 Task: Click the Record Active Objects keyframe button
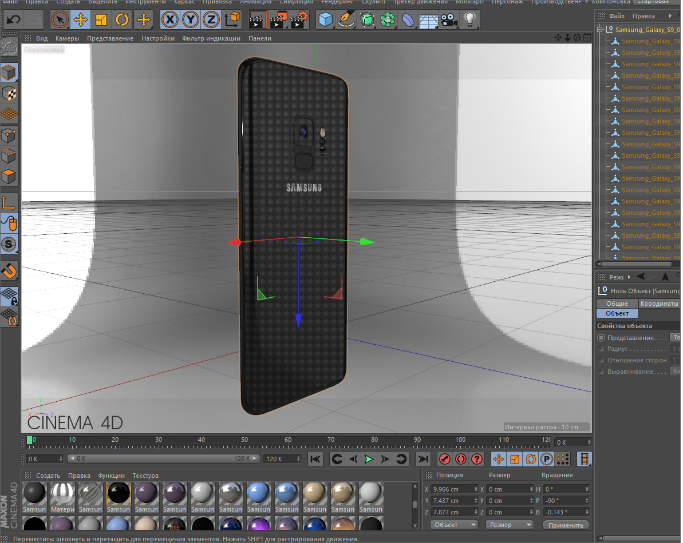click(444, 459)
